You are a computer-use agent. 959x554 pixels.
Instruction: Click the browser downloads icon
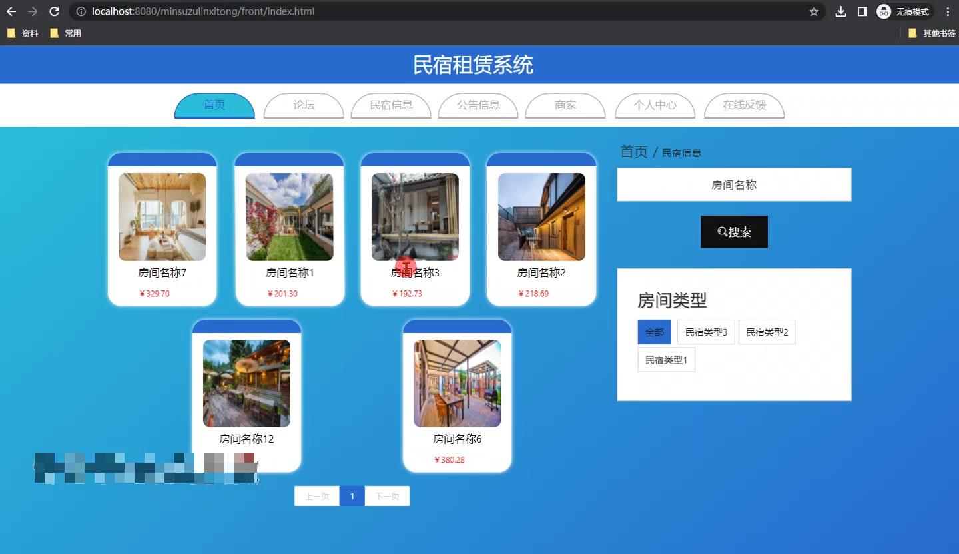point(840,11)
